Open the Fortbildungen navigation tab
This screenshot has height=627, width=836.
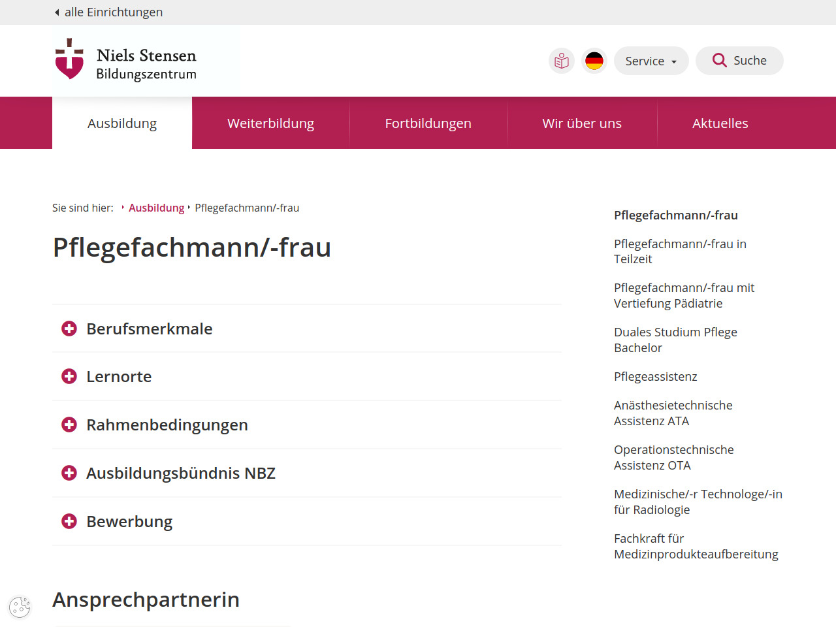[x=428, y=123]
